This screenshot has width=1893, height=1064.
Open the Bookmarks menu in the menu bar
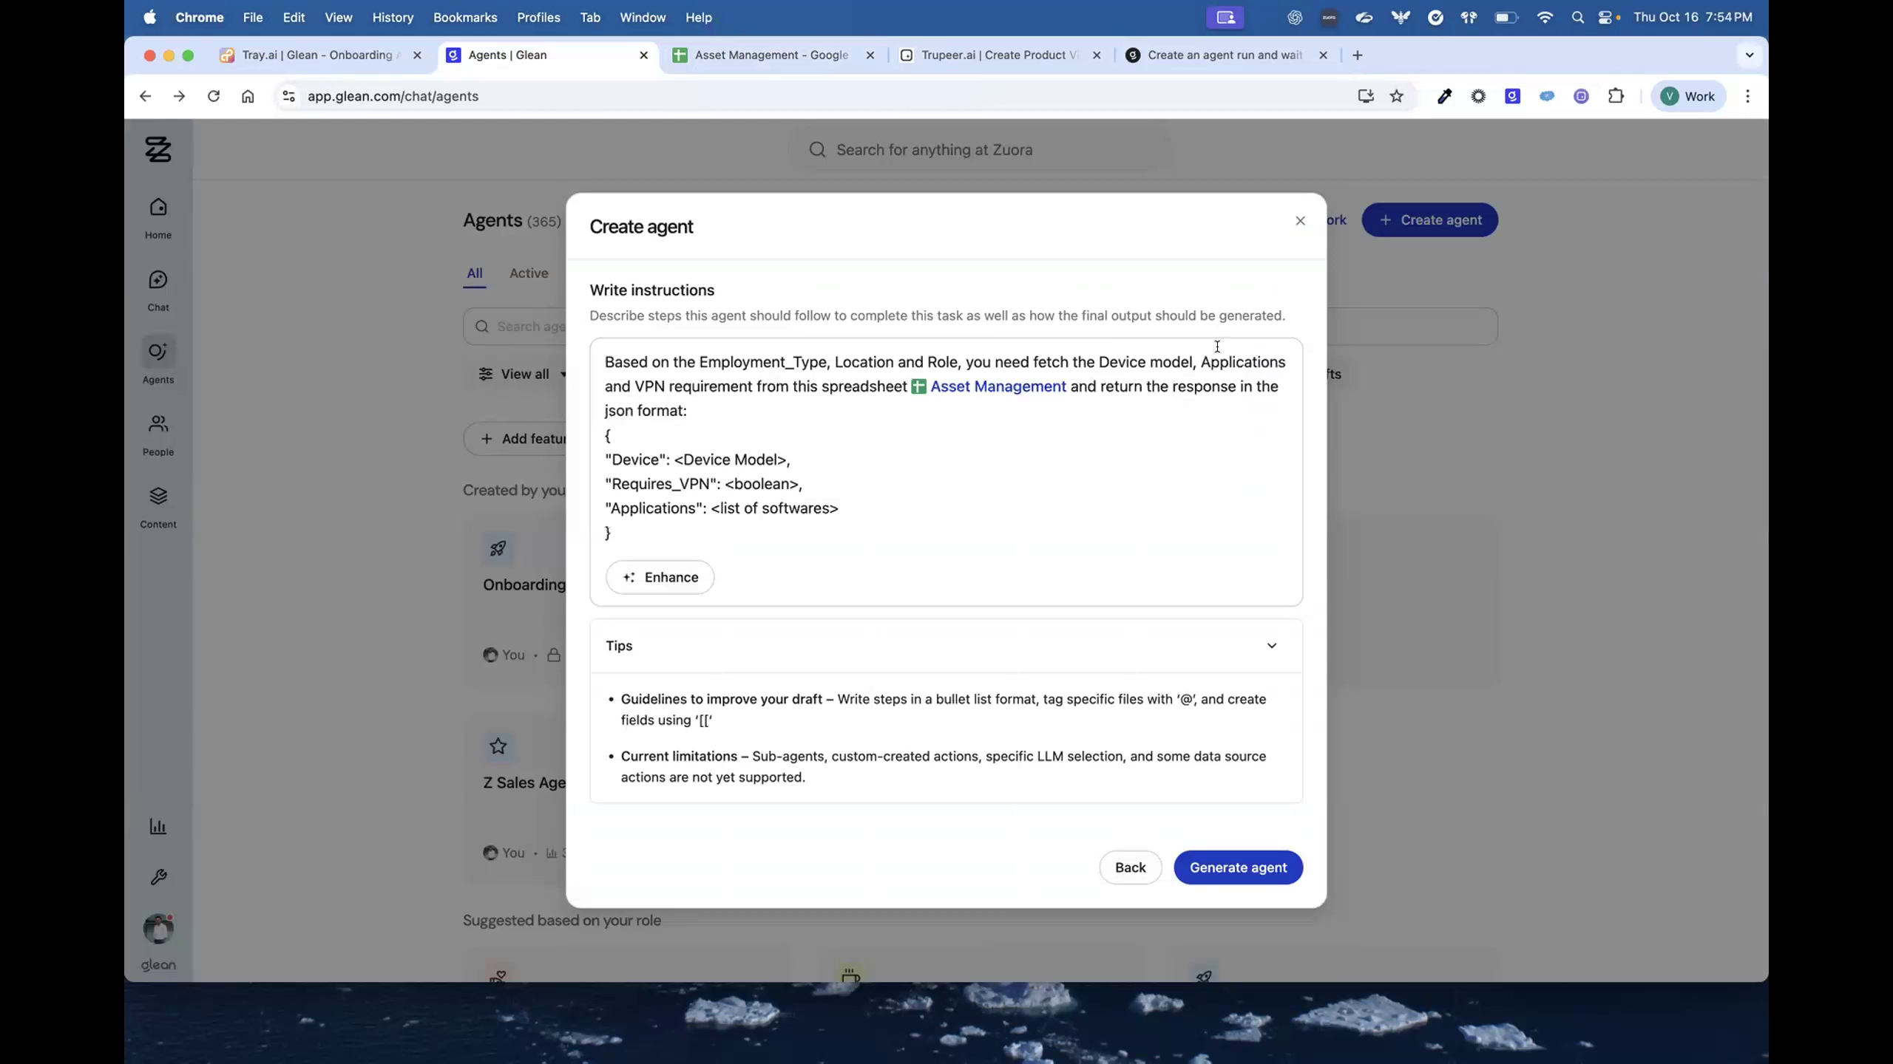click(x=464, y=17)
